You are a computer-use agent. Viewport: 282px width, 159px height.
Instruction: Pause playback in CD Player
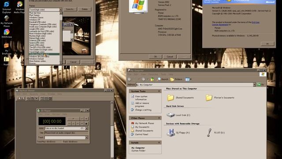[82, 119]
